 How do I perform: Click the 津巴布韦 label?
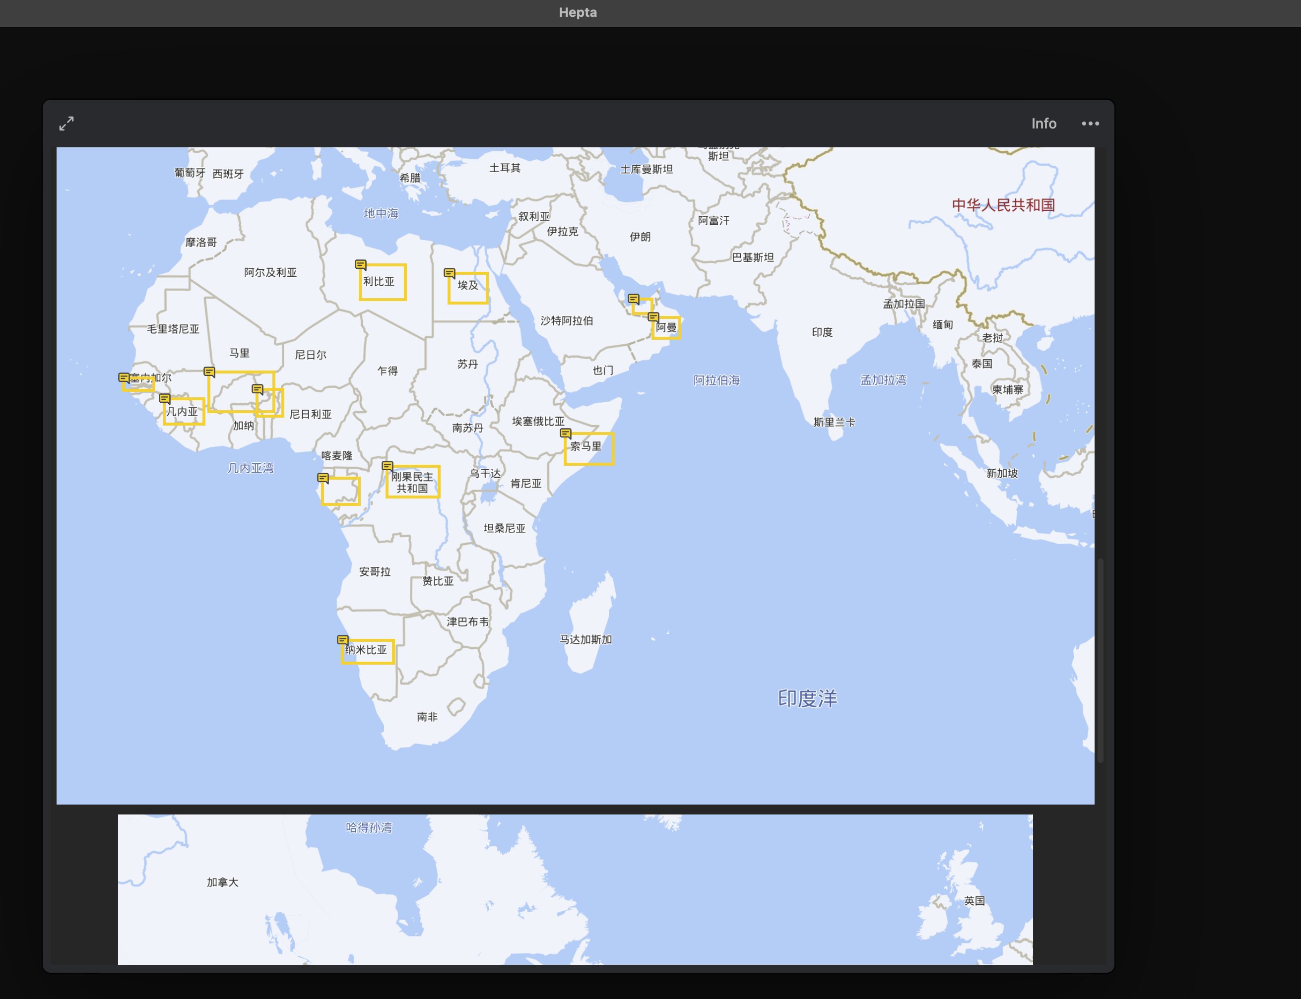click(467, 622)
